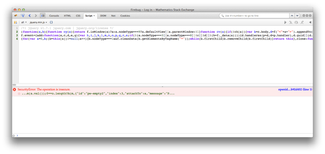Viewport: 325px width, 154px height.
Task: Toggle breakpoint circle beside error source line
Action: (x=19, y=94)
